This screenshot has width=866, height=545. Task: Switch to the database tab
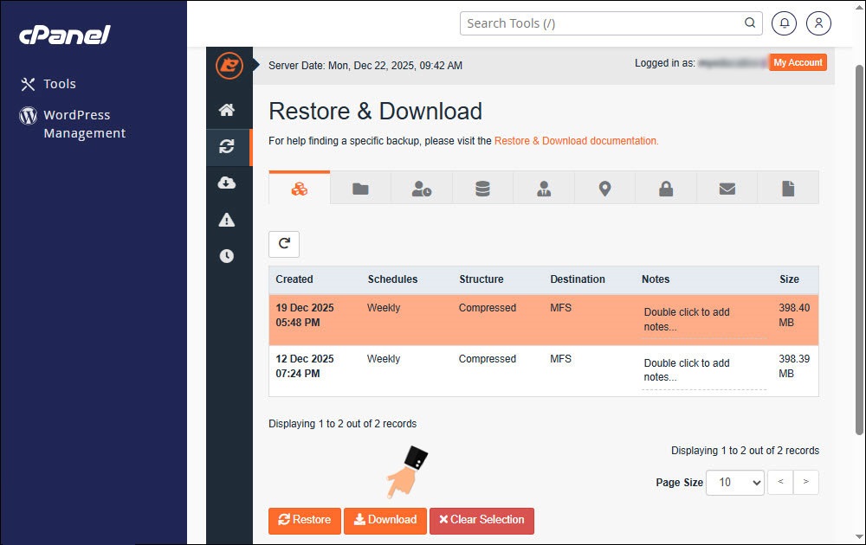[x=482, y=189]
